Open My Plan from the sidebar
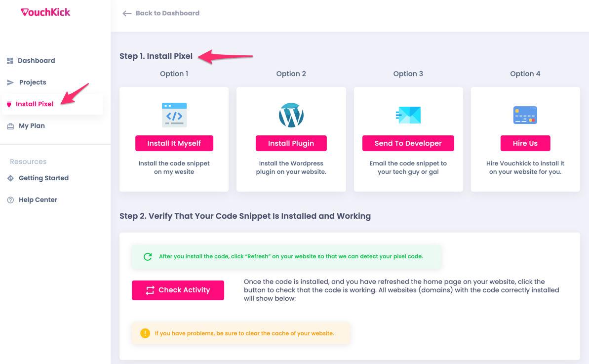The image size is (589, 364). tap(32, 126)
